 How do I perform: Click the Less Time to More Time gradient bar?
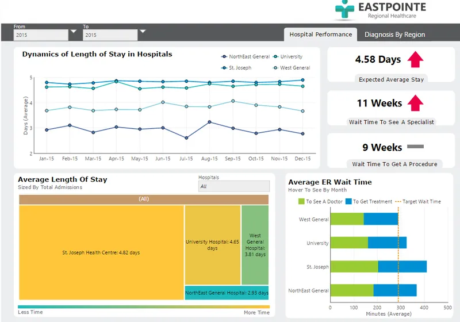[x=144, y=306]
